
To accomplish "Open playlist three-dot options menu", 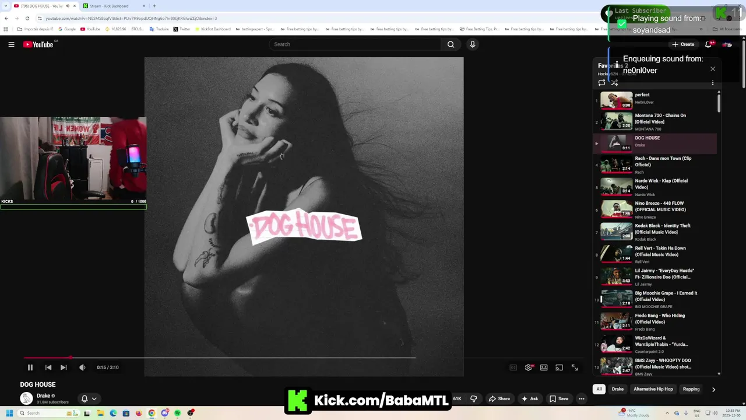I will pos(712,83).
